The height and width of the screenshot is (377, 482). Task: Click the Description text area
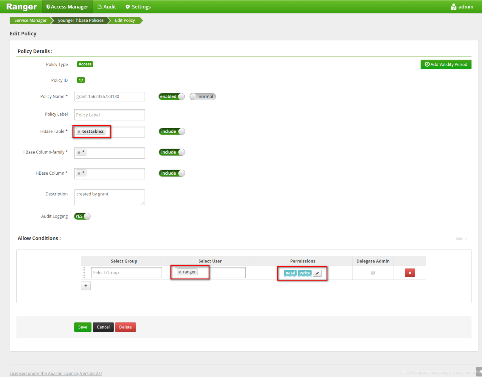[x=109, y=197]
